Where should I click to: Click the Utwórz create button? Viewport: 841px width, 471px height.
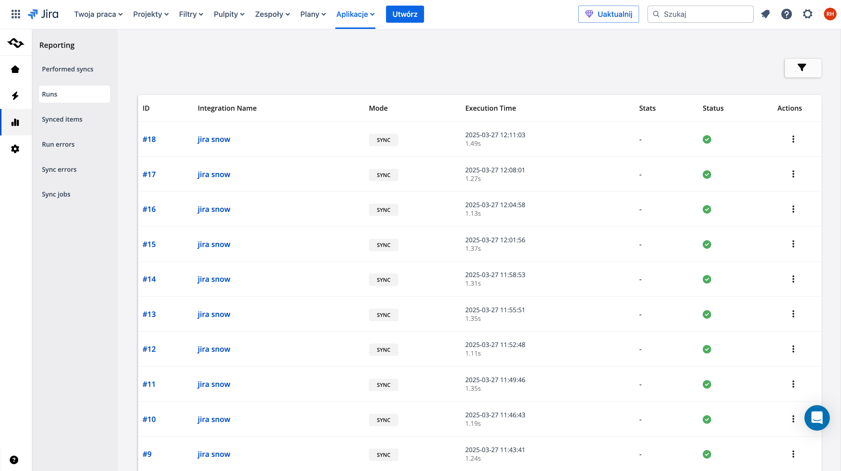(405, 14)
